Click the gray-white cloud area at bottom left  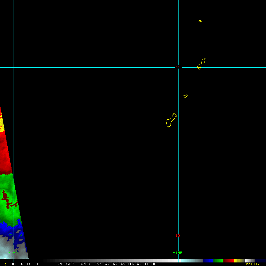pyautogui.click(x=9, y=247)
